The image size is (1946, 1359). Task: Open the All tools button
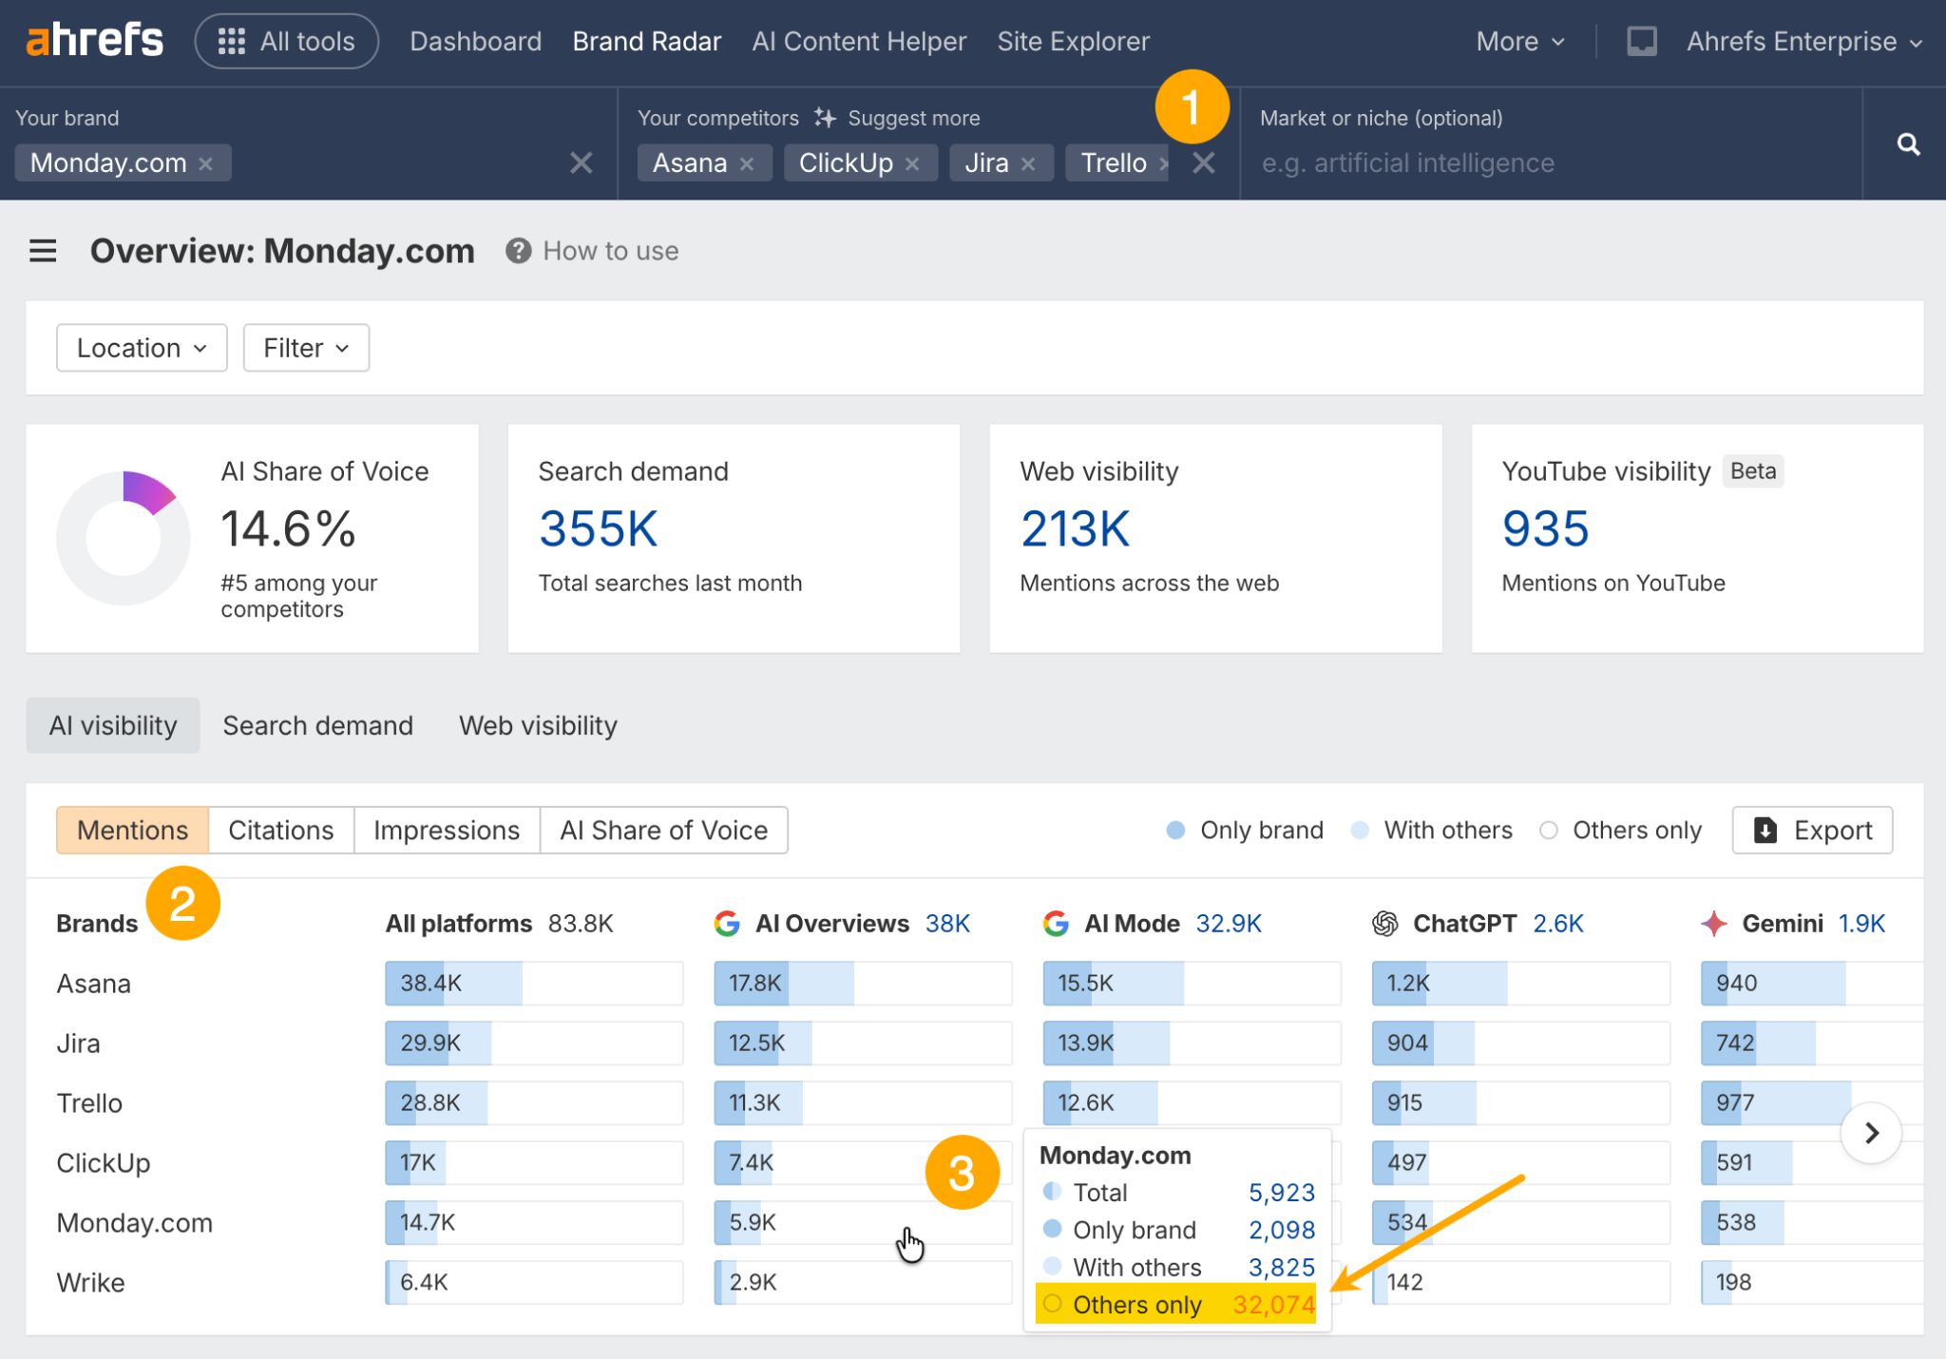(x=287, y=42)
